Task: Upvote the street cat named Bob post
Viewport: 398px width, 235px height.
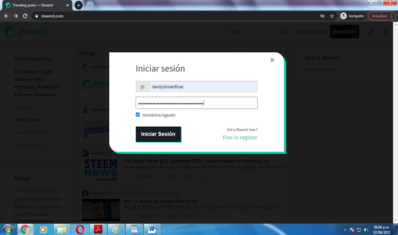Action: 128,217
